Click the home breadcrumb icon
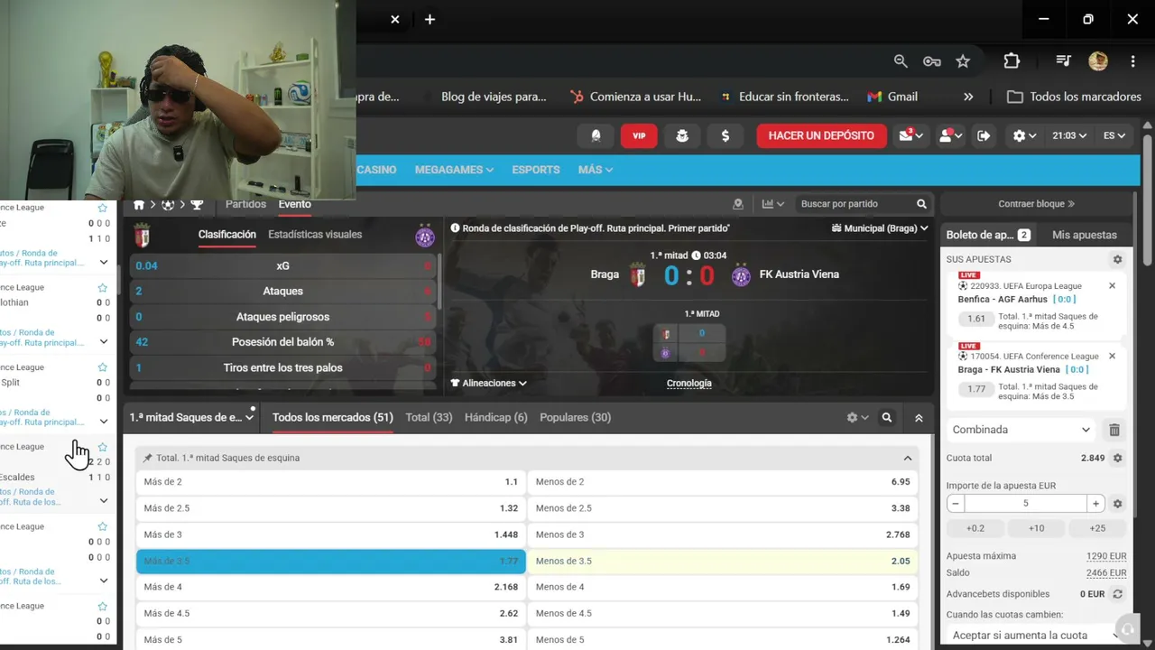The width and height of the screenshot is (1155, 650). pos(139,205)
